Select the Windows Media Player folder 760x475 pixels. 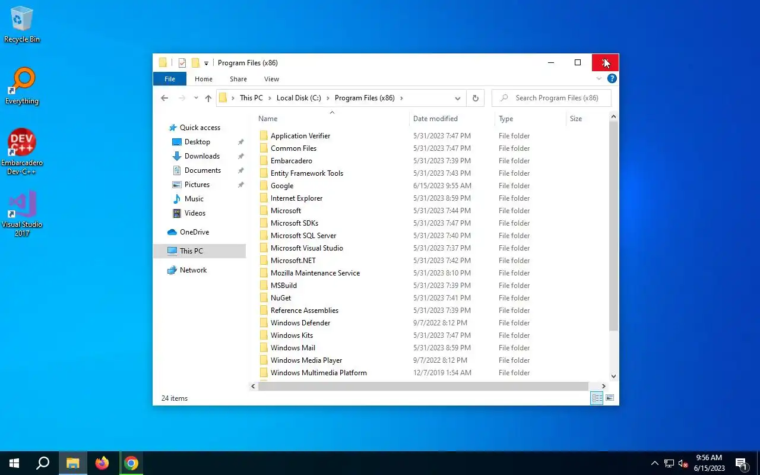(x=306, y=360)
